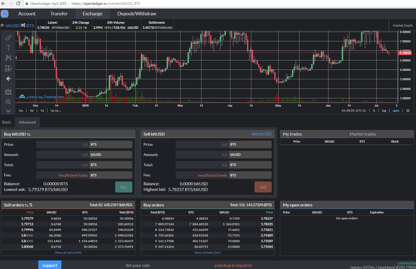The image size is (416, 269).
Task: Open the Market Depth view
Action: tap(403, 25)
